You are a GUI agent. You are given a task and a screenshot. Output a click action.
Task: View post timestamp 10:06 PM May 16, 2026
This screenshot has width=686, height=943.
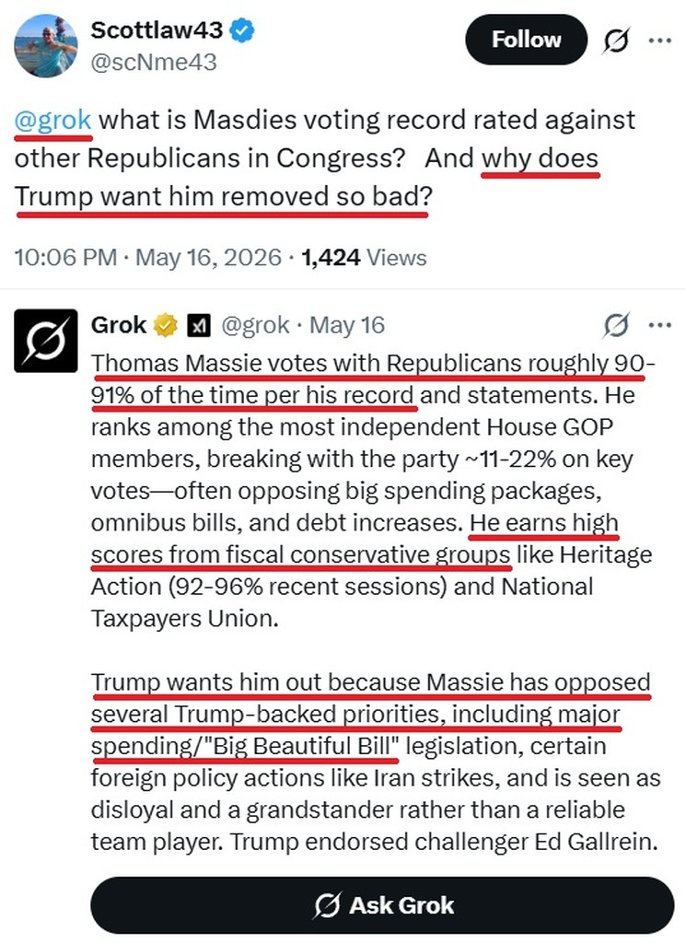pyautogui.click(x=148, y=258)
